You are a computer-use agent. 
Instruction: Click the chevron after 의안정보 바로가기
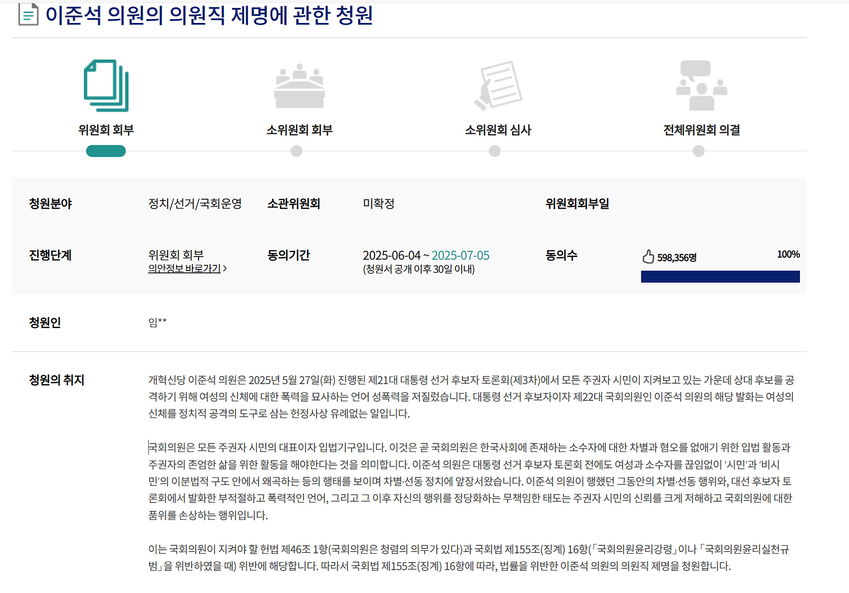[x=225, y=268]
